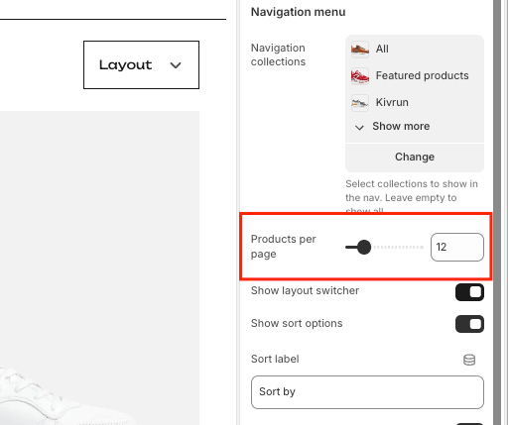Click into the Sort by text field

pos(367,392)
